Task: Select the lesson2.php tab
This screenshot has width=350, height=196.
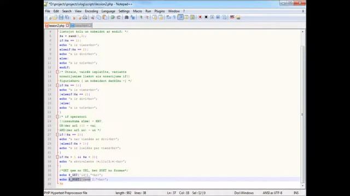Action: 57,26
